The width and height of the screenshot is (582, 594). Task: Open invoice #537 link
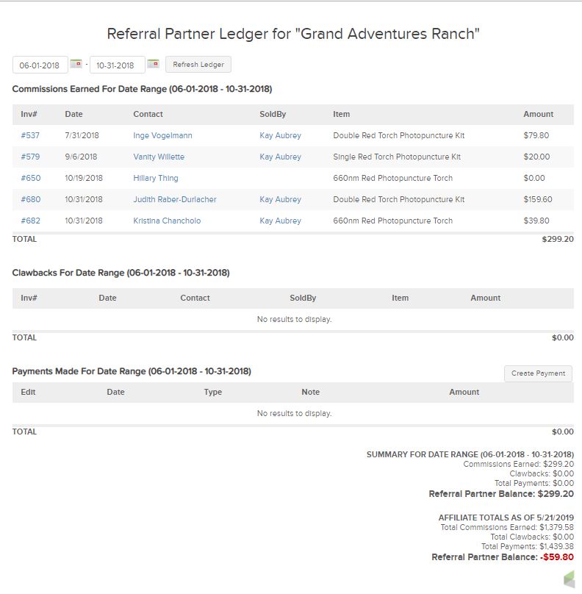(30, 135)
